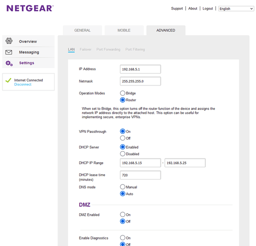Viewport: 256px width, 246px height.
Task: Switch to the GENERAL tab
Action: 82,30
